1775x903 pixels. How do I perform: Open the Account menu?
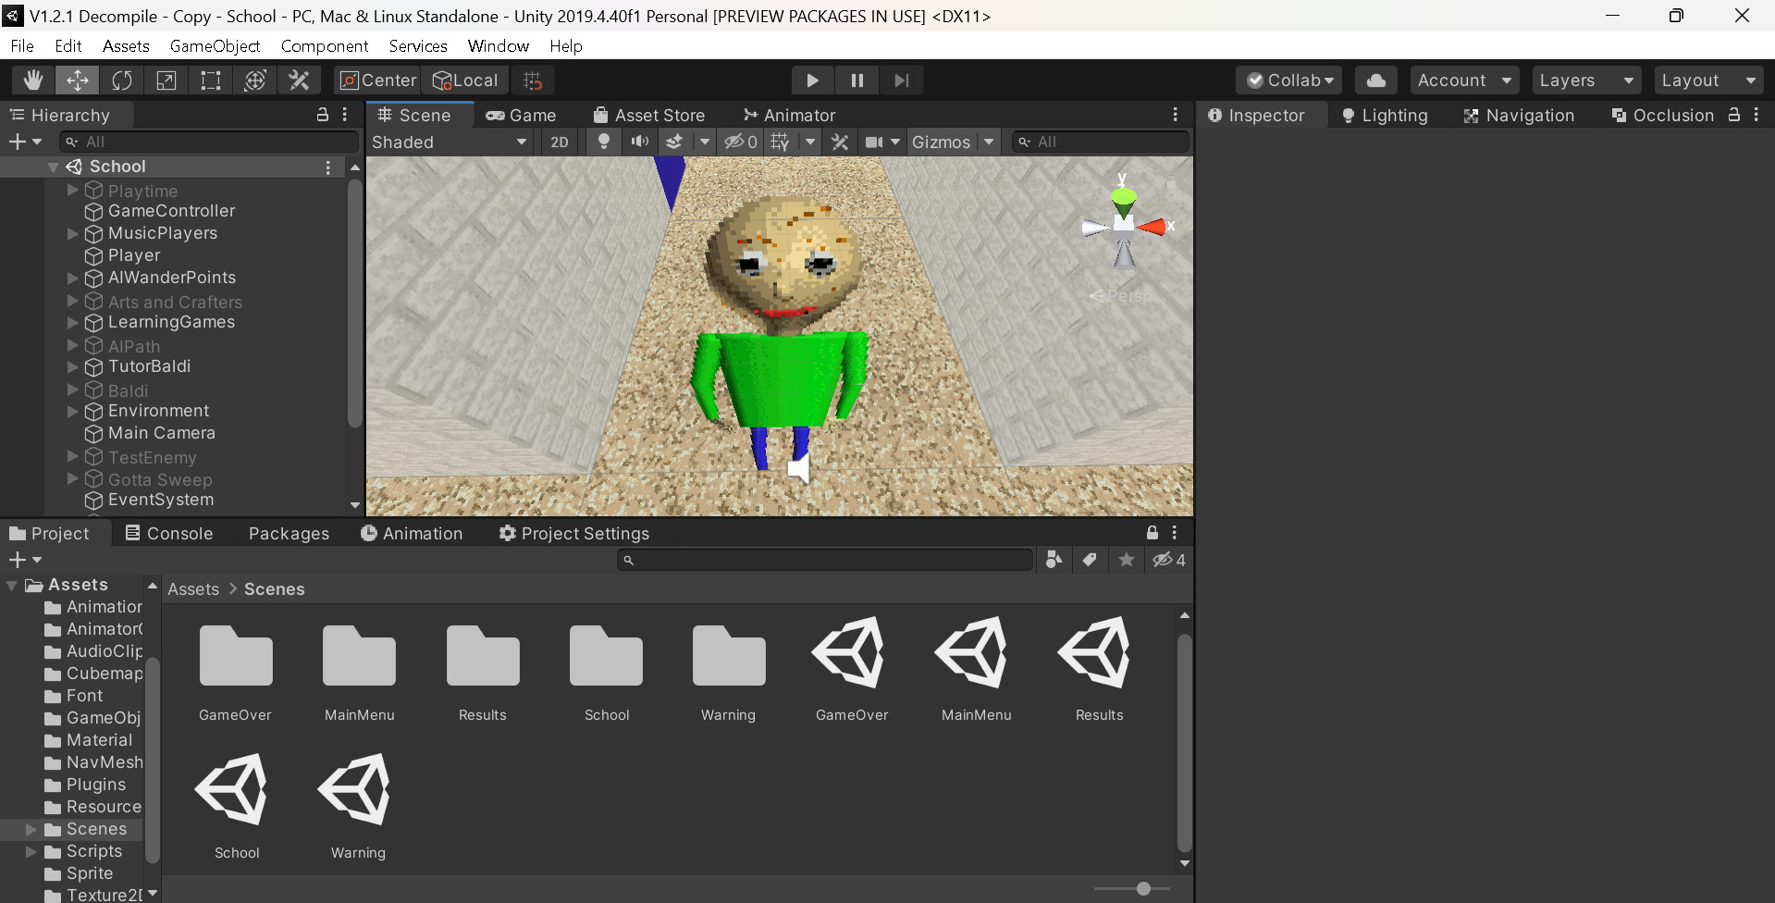point(1463,80)
